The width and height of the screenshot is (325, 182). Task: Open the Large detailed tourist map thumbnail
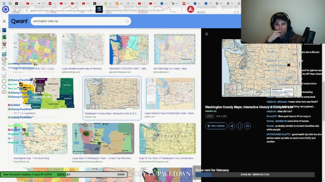tap(83, 49)
